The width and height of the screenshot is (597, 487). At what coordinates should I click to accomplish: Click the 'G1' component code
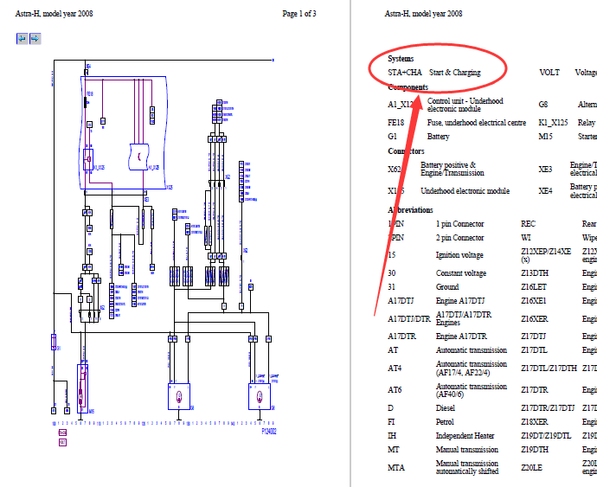pyautogui.click(x=392, y=137)
